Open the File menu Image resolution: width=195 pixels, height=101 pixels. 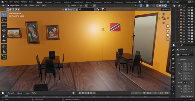(x=6, y=2)
